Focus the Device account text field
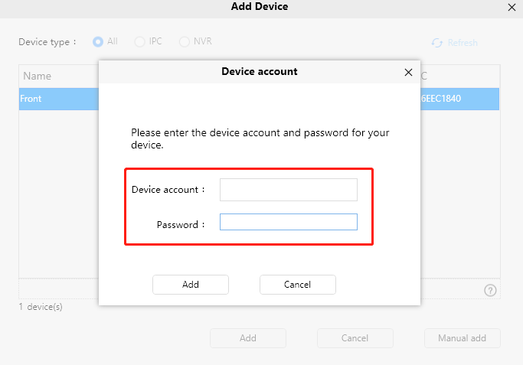Image resolution: width=523 pixels, height=365 pixels. tap(289, 190)
